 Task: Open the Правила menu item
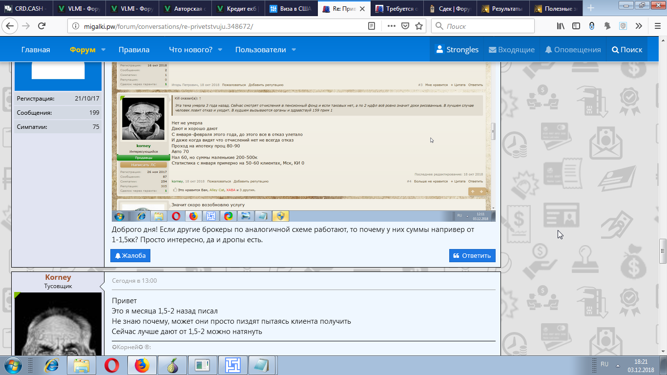134,50
